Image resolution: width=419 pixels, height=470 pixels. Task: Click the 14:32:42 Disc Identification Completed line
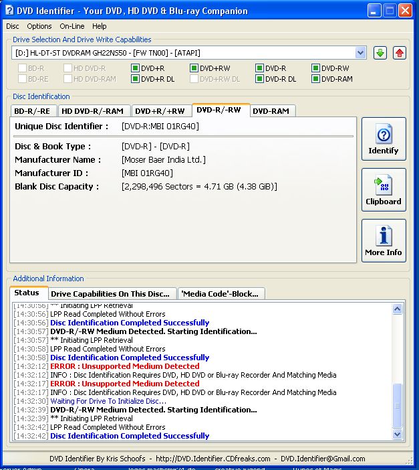click(112, 436)
